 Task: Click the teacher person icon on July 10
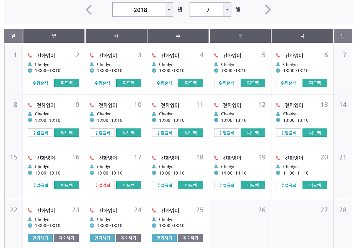tap(92, 114)
